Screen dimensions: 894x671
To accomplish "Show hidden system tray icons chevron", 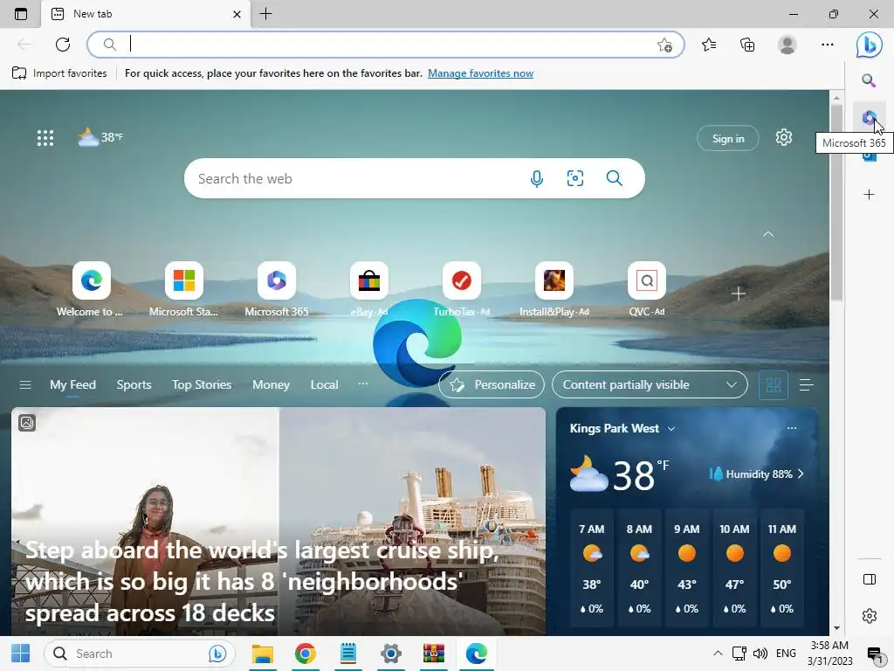I will tap(718, 654).
